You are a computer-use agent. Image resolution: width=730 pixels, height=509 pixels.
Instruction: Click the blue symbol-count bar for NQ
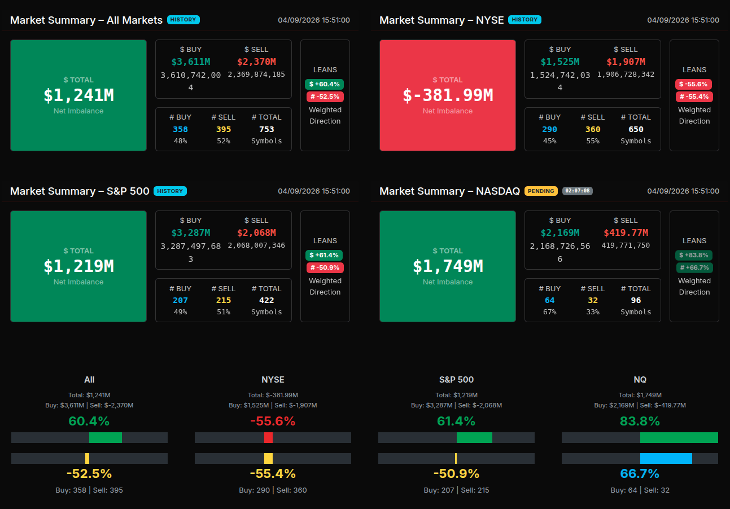[666, 459]
